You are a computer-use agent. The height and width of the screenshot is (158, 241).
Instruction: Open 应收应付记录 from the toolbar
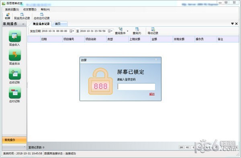pos(42,16)
